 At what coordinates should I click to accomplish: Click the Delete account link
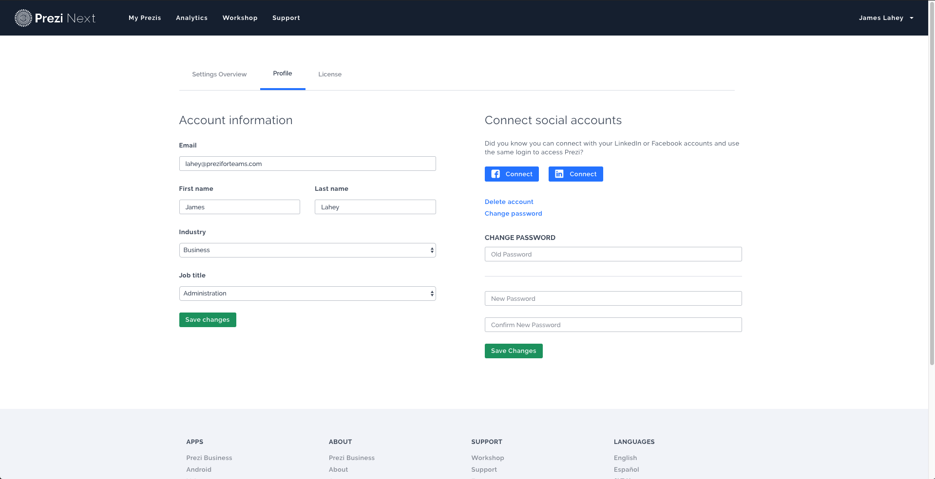[x=509, y=202]
